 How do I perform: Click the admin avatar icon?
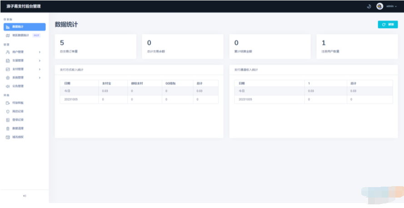pos(379,6)
